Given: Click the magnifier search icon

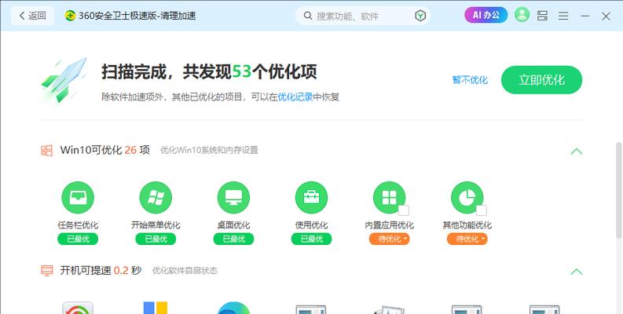Looking at the screenshot, I should [308, 16].
